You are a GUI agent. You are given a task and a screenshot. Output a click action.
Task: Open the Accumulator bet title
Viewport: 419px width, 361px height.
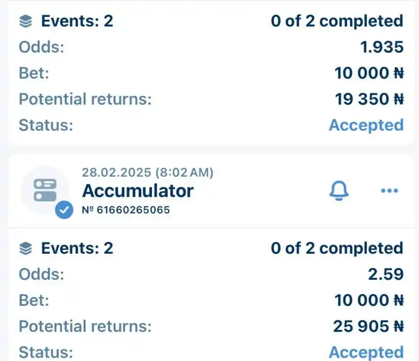pyautogui.click(x=138, y=191)
